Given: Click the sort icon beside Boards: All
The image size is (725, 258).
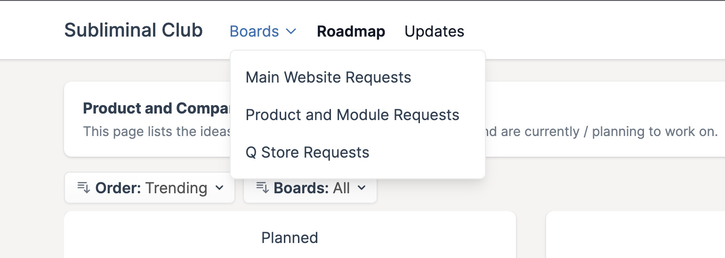Looking at the screenshot, I should [262, 188].
